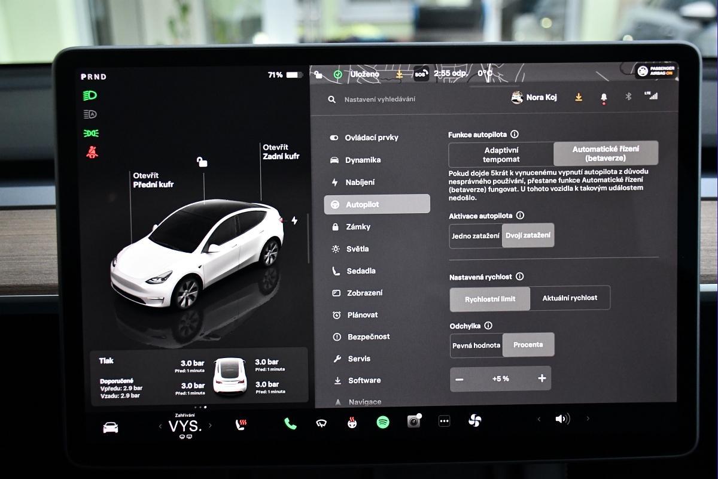Tap the windshield wiper icon
The height and width of the screenshot is (479, 718).
point(321,424)
